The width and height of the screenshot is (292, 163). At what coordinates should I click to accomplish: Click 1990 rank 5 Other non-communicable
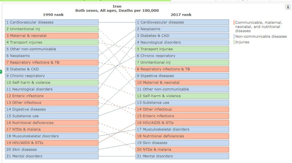(x=52, y=49)
